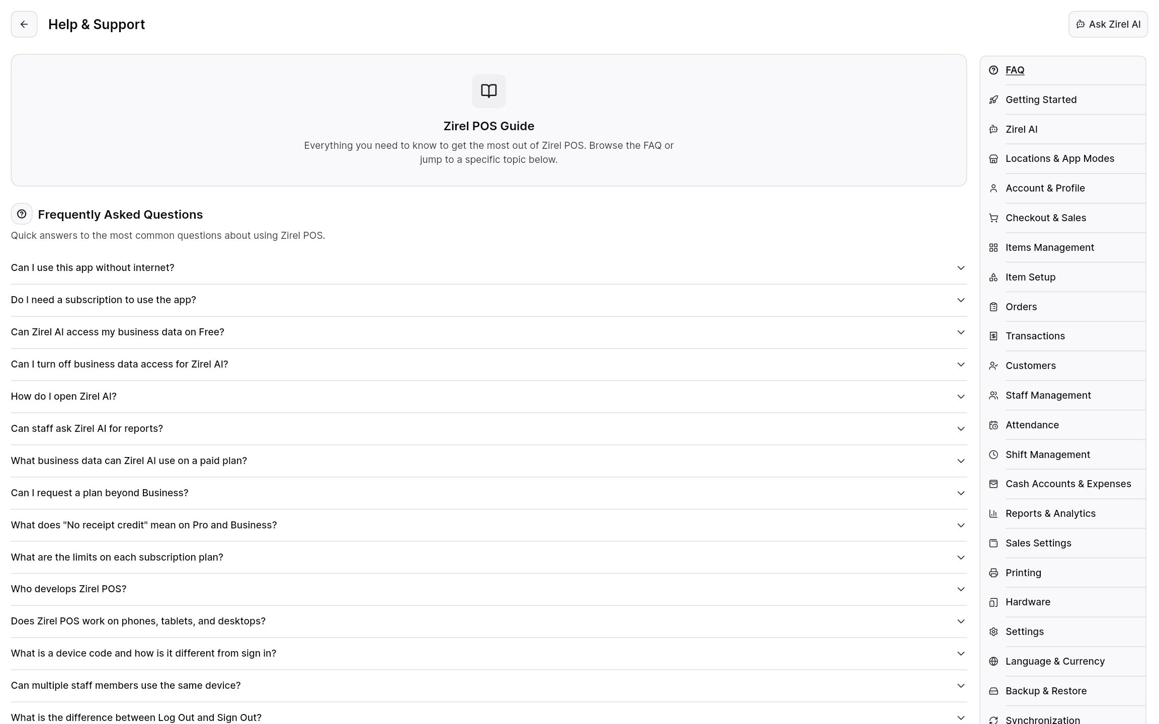
Task: Expand 'Do I need a subscription' question
Action: pyautogui.click(x=488, y=300)
